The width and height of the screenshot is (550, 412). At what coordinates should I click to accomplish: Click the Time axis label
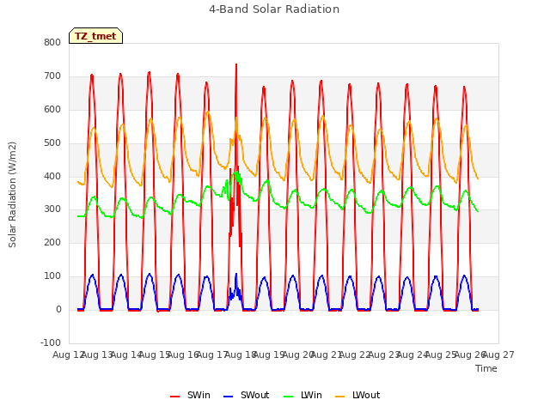486,368
